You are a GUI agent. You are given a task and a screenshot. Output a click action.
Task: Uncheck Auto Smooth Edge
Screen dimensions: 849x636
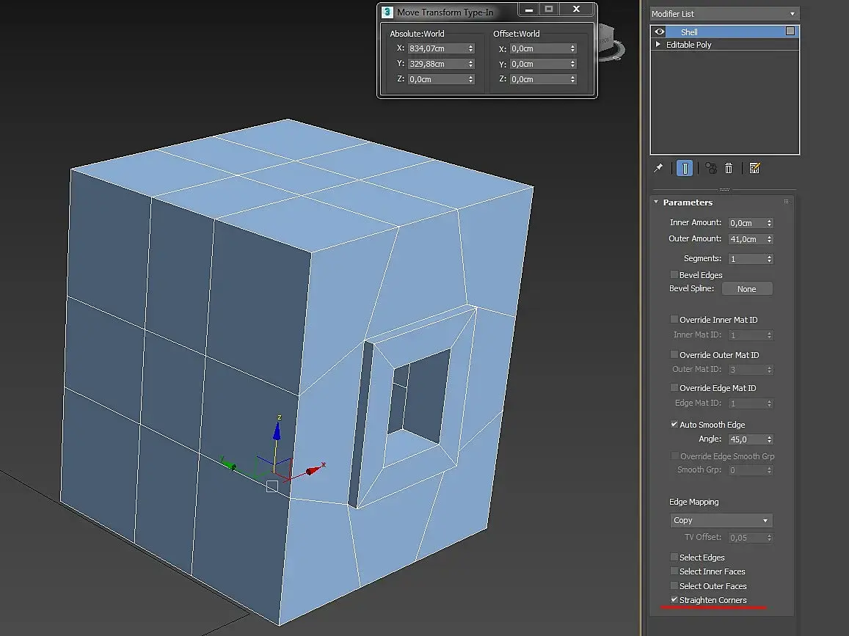(x=674, y=425)
